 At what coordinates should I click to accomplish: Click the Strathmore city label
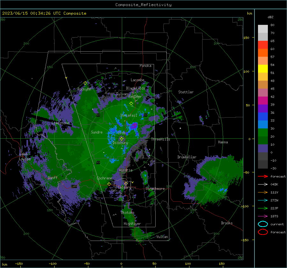click(155, 189)
